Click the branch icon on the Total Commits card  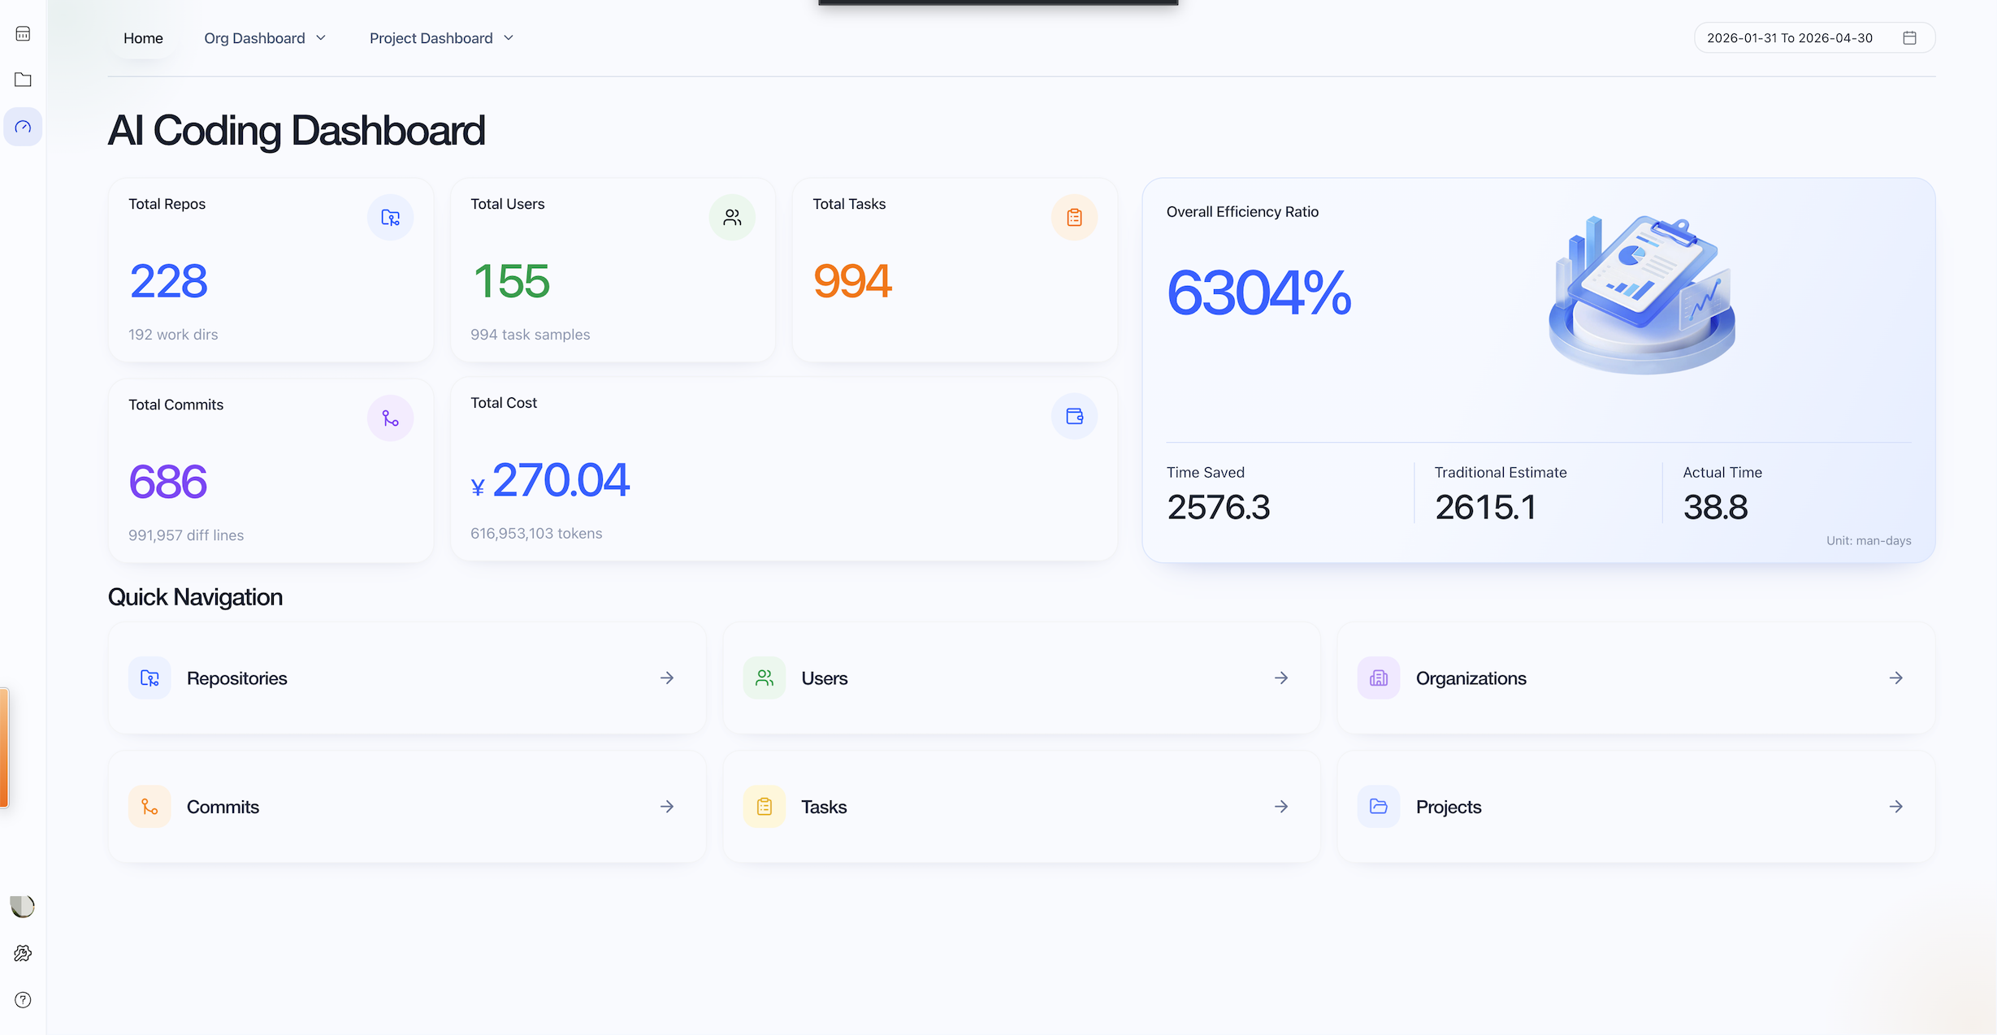point(391,418)
